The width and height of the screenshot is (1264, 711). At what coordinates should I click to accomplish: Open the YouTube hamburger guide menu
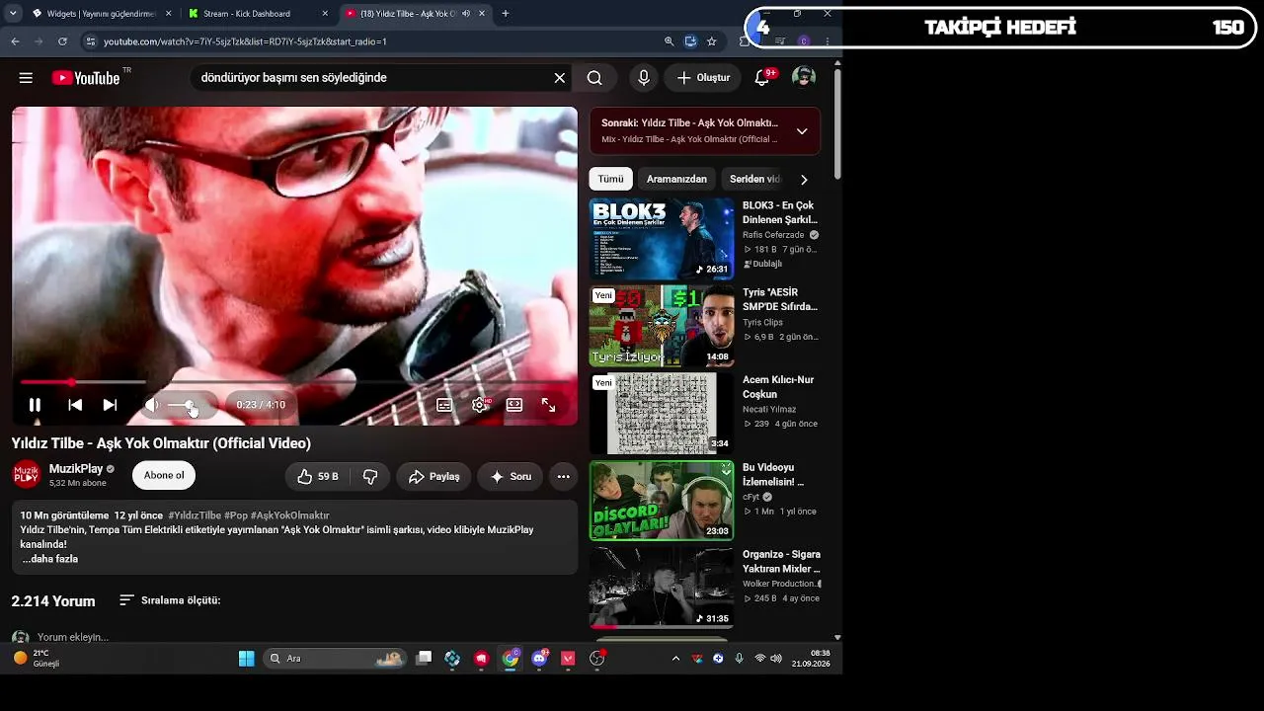[26, 78]
